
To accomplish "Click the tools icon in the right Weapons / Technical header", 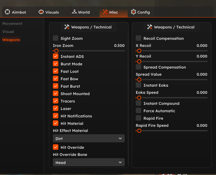I will [150, 27].
